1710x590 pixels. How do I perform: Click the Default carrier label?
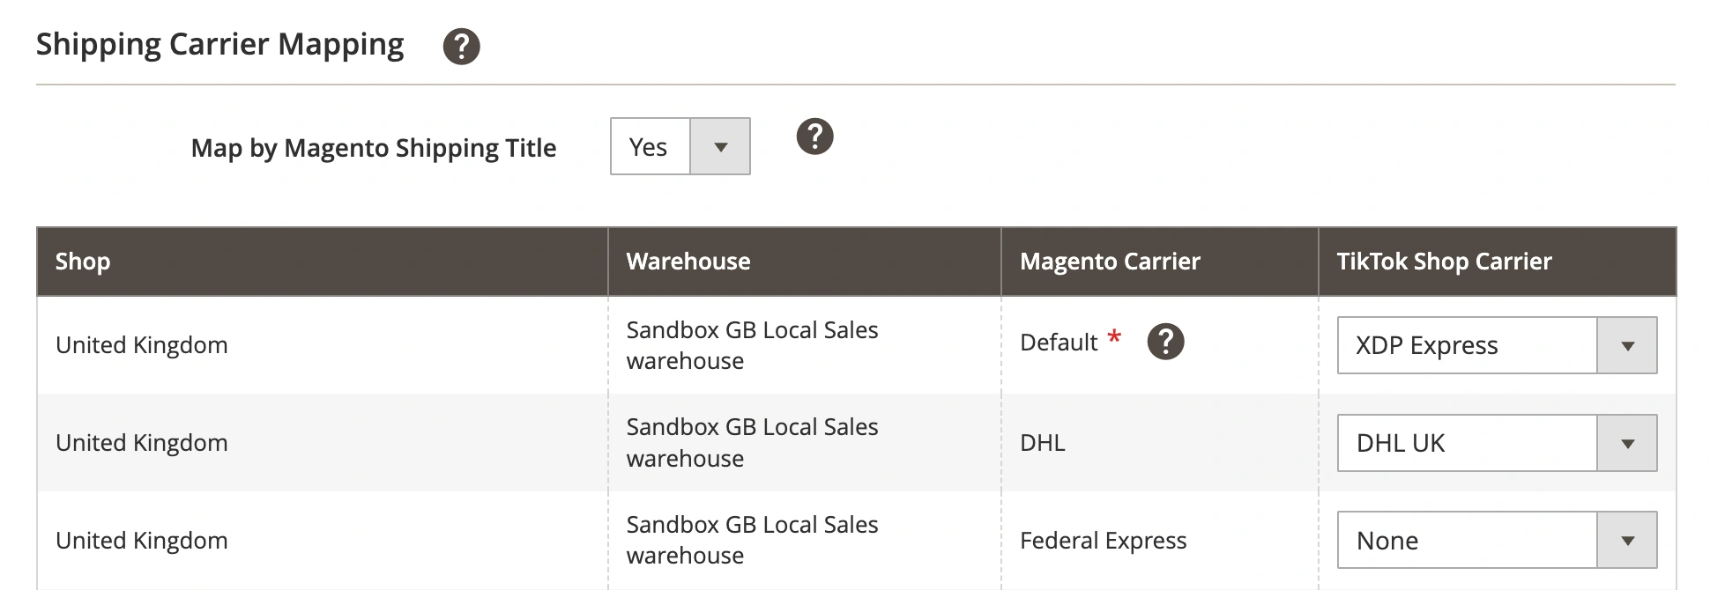(1059, 343)
